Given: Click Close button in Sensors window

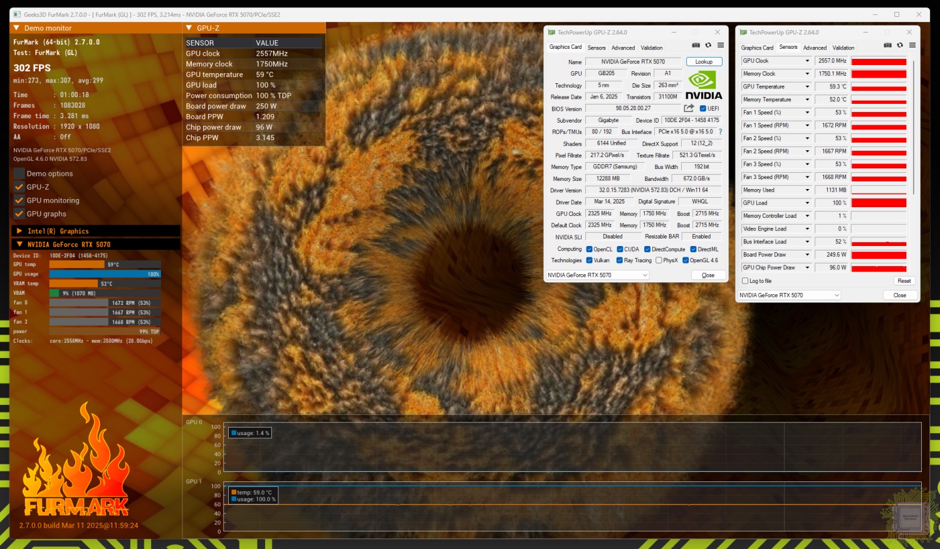Looking at the screenshot, I should pos(900,295).
